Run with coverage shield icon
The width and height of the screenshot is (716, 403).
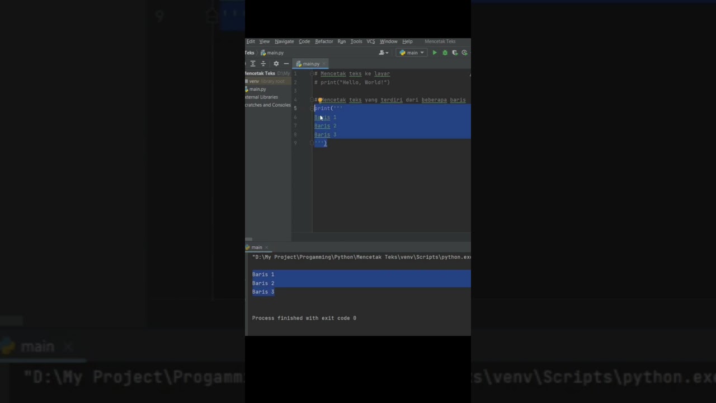point(455,53)
